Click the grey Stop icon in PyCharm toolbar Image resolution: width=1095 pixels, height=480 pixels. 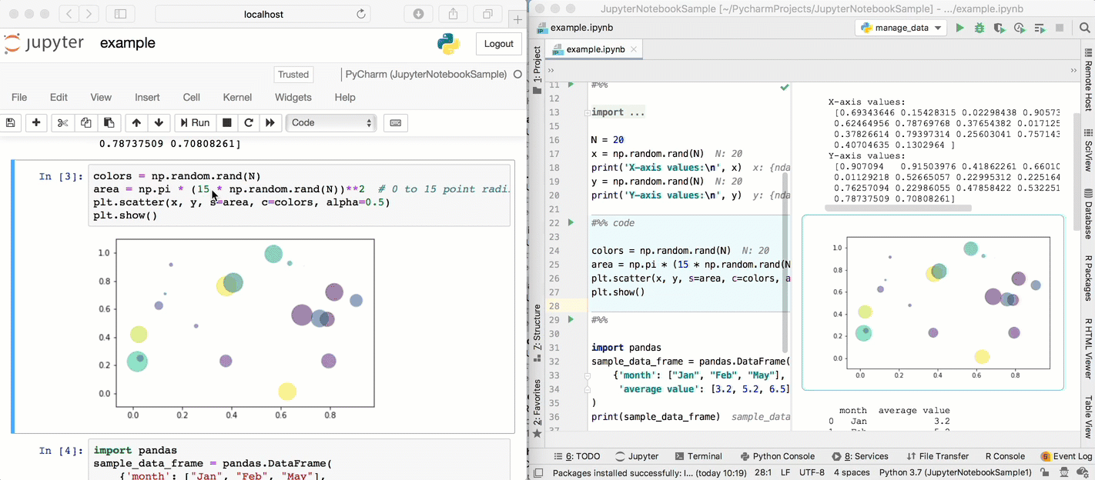click(x=1060, y=28)
